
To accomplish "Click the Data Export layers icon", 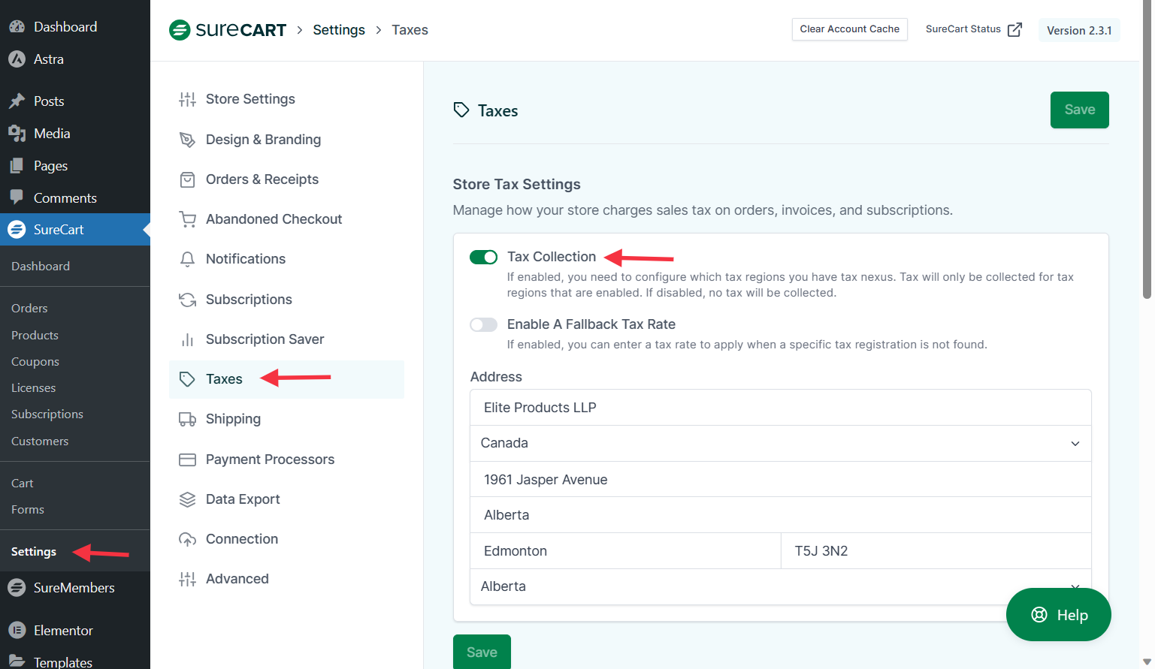I will click(x=187, y=499).
